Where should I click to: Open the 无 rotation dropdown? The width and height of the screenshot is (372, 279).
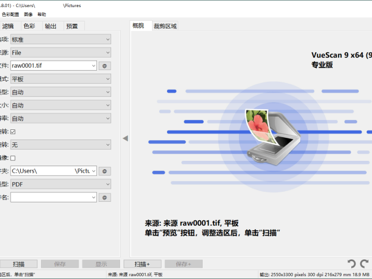coord(61,145)
